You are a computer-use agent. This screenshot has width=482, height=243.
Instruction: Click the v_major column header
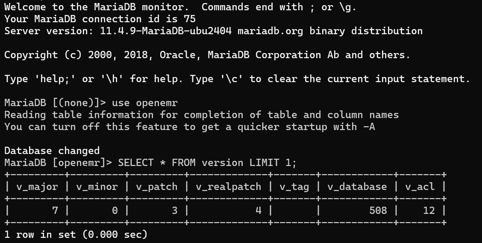[37, 187]
